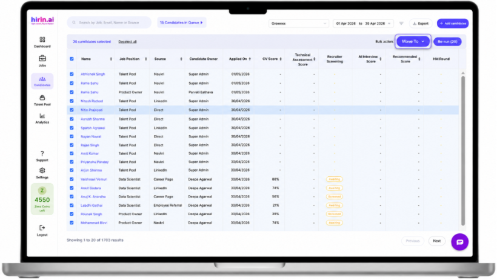Open the purple chat bubble button
Screen dimensions: 497x280
[x=459, y=242]
